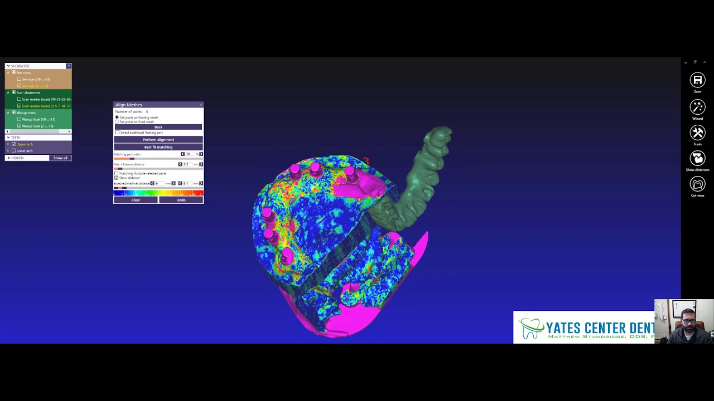Select Set point on fixed mesh
714x401 pixels.
click(x=117, y=122)
